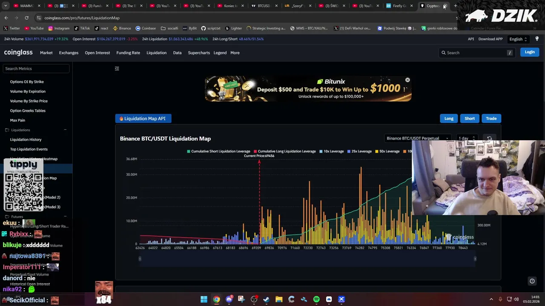Open the English language dropdown

tap(518, 39)
